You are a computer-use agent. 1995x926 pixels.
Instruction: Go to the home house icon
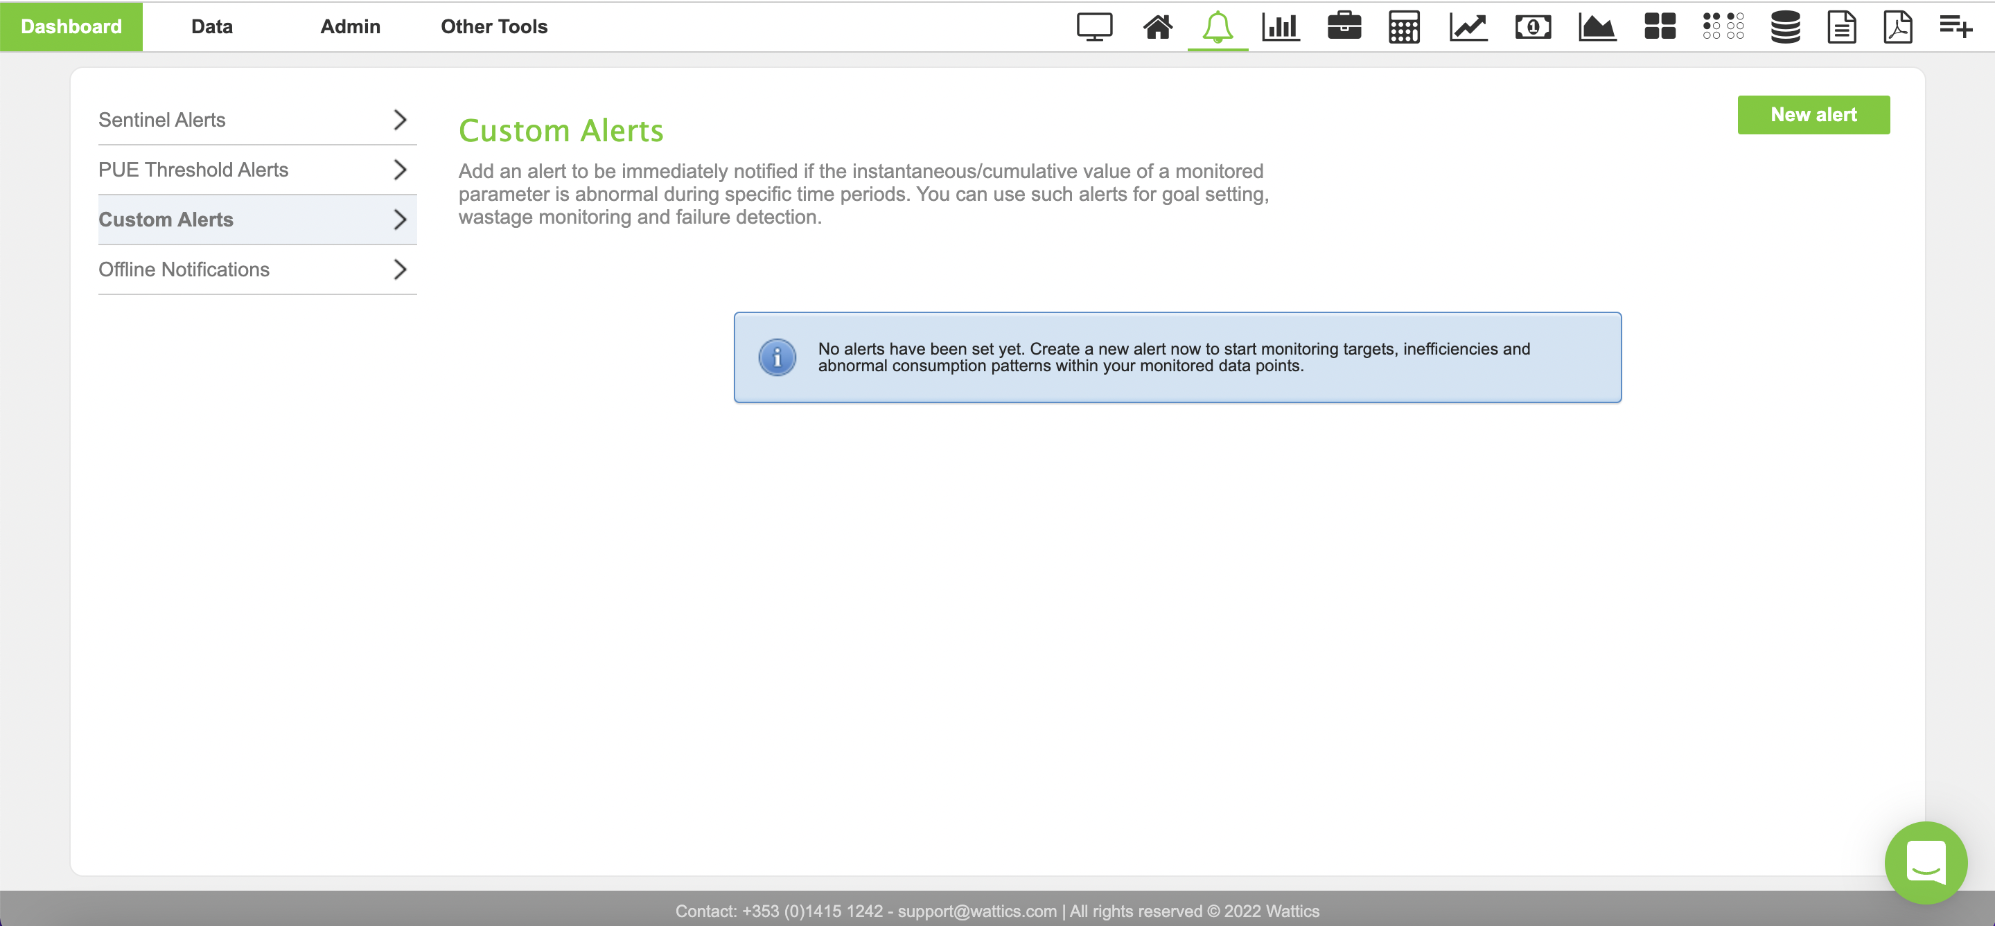point(1157,27)
